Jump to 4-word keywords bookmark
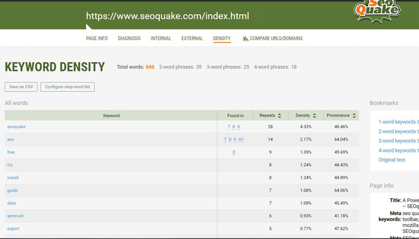 click(x=399, y=151)
